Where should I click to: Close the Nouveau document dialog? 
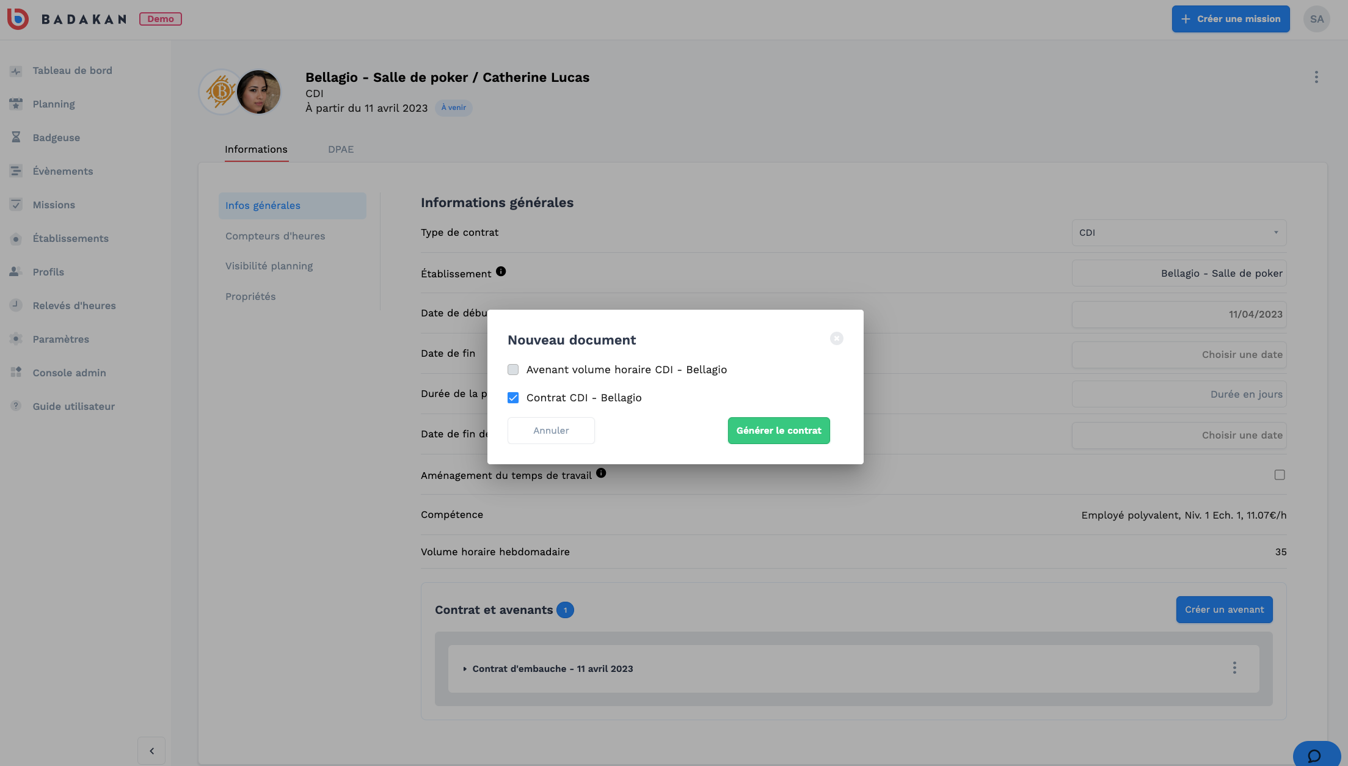pos(836,338)
